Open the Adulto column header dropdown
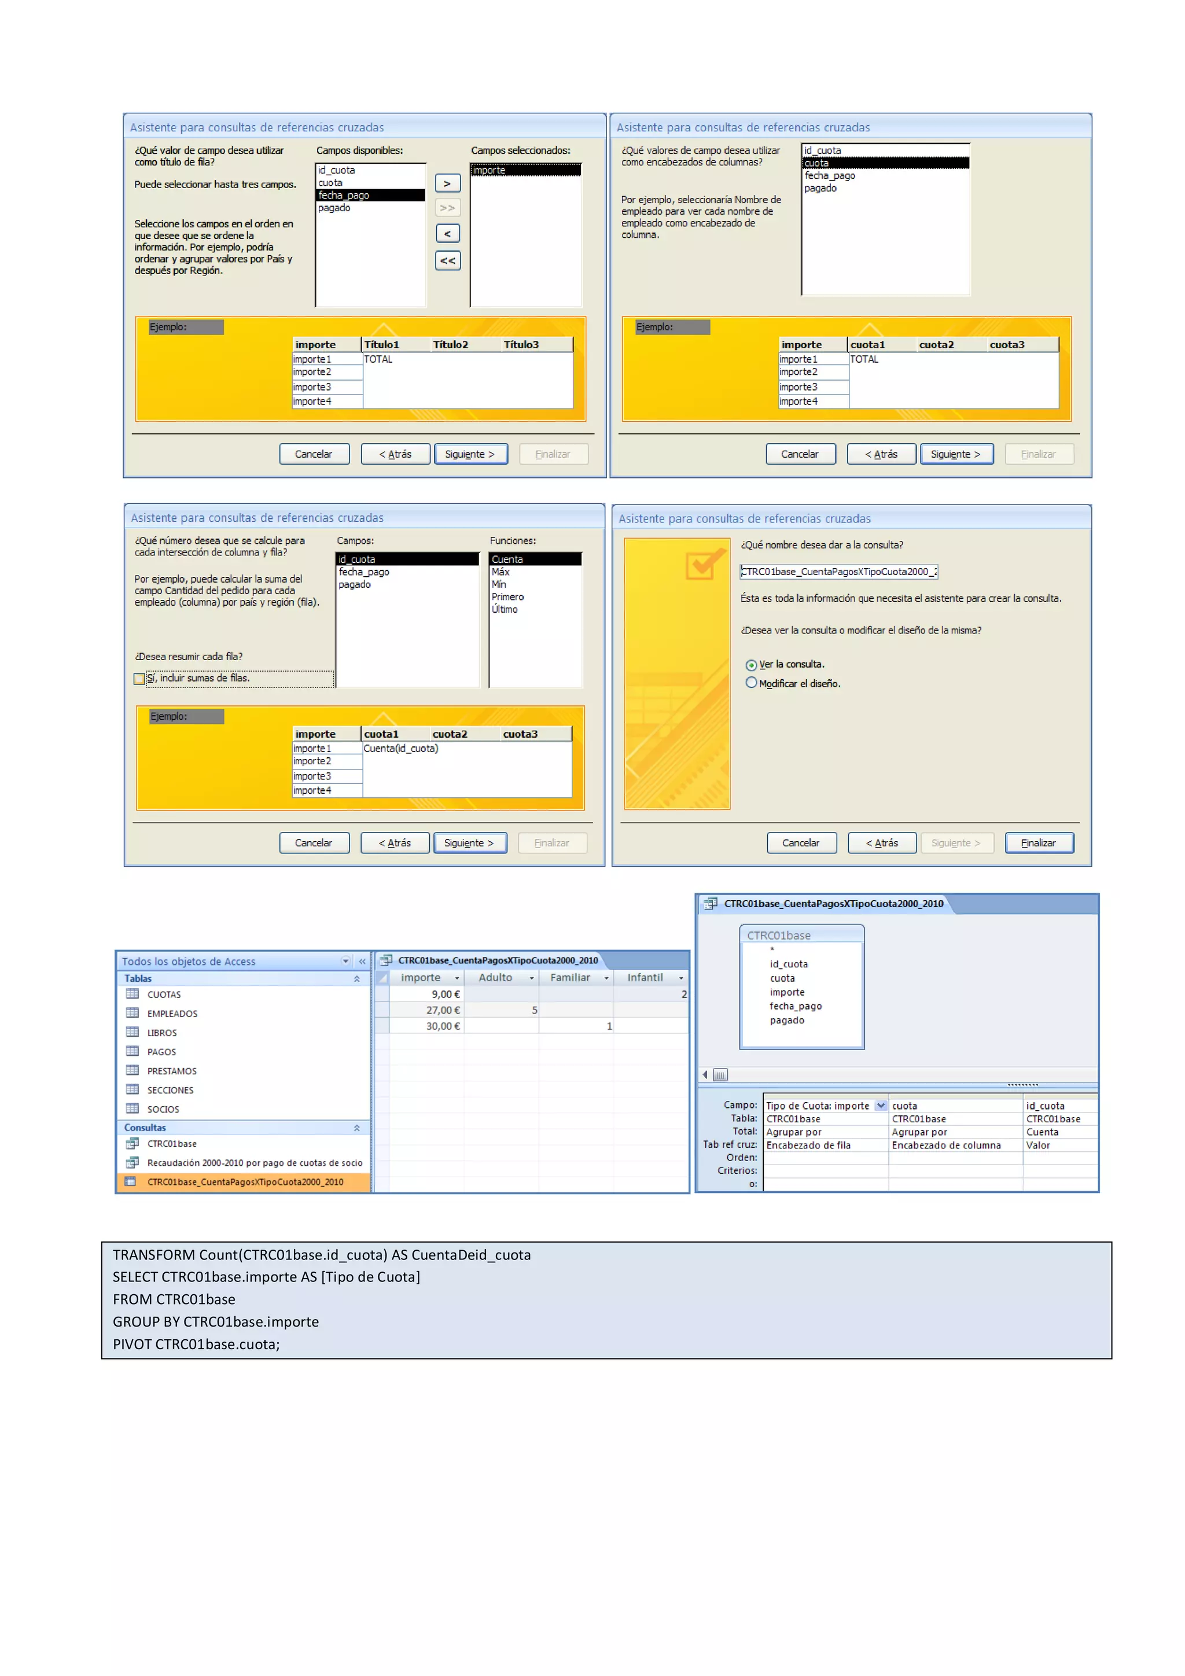Viewport: 1185px width, 1676px height. pos(532,978)
